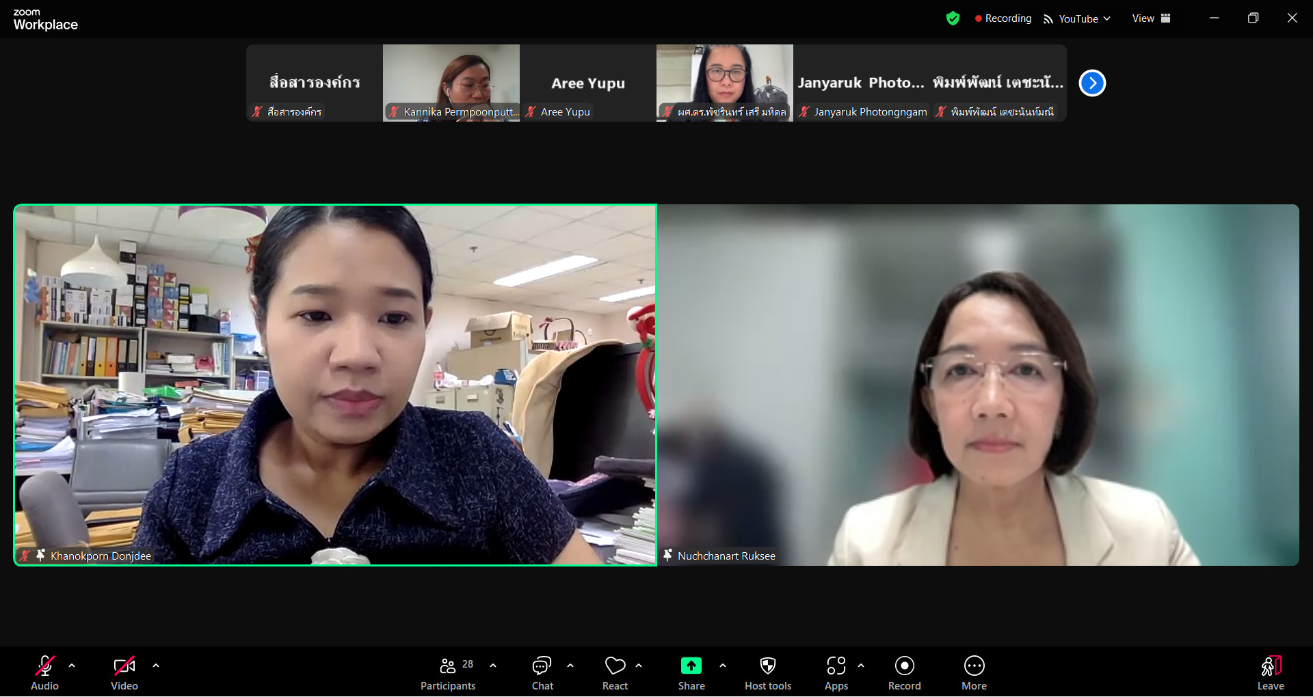Click the green Share screen button
This screenshot has width=1313, height=697.
tap(691, 673)
